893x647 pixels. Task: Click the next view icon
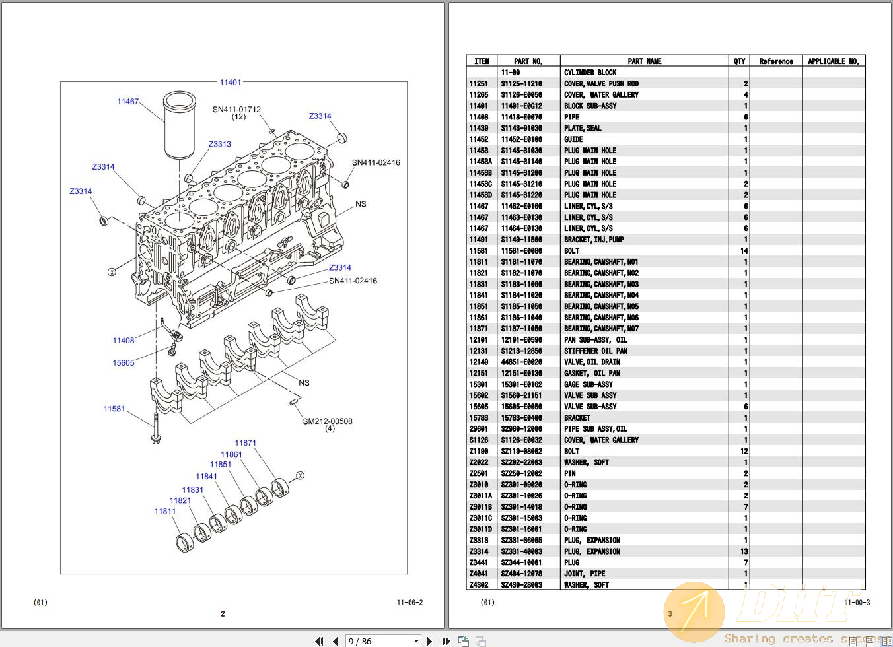(x=481, y=640)
